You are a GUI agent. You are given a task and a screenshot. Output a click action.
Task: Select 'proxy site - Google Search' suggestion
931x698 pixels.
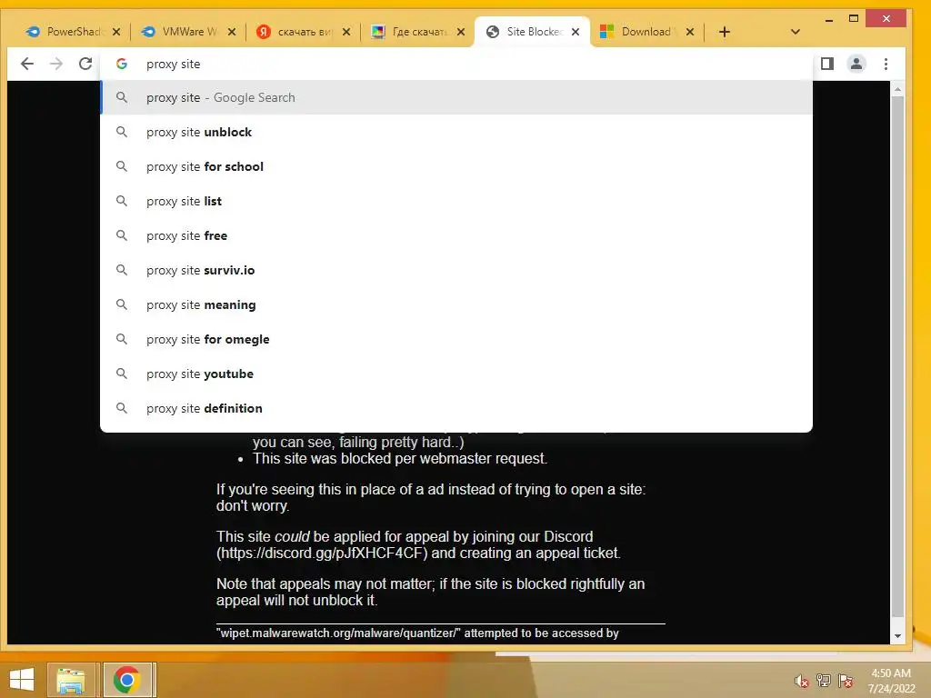click(456, 97)
